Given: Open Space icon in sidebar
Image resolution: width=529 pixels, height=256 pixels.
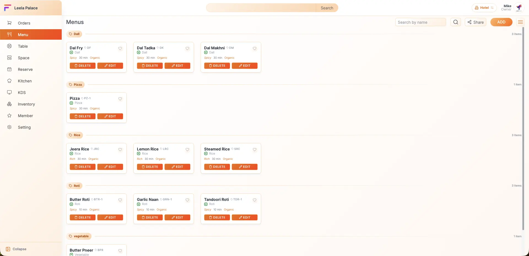Looking at the screenshot, I should 9,58.
